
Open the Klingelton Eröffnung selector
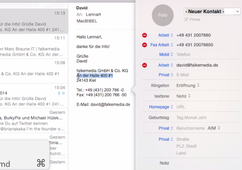[188, 86]
